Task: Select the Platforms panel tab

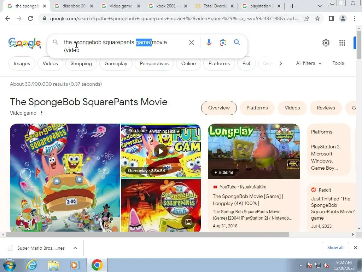Action: point(257,108)
